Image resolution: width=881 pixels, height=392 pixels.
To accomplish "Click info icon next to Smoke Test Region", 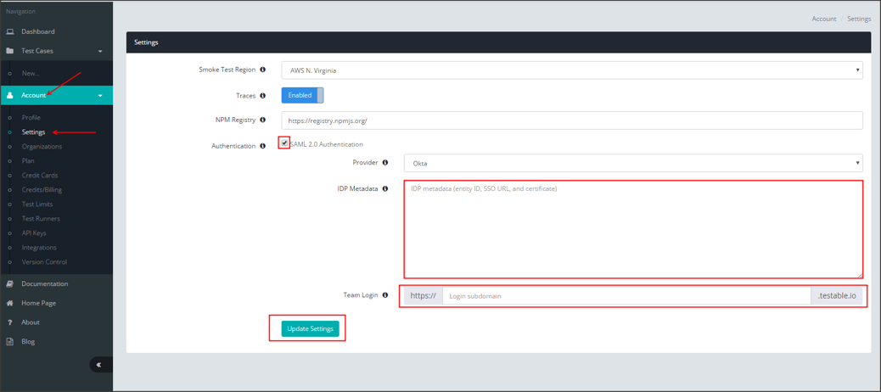I will (262, 70).
